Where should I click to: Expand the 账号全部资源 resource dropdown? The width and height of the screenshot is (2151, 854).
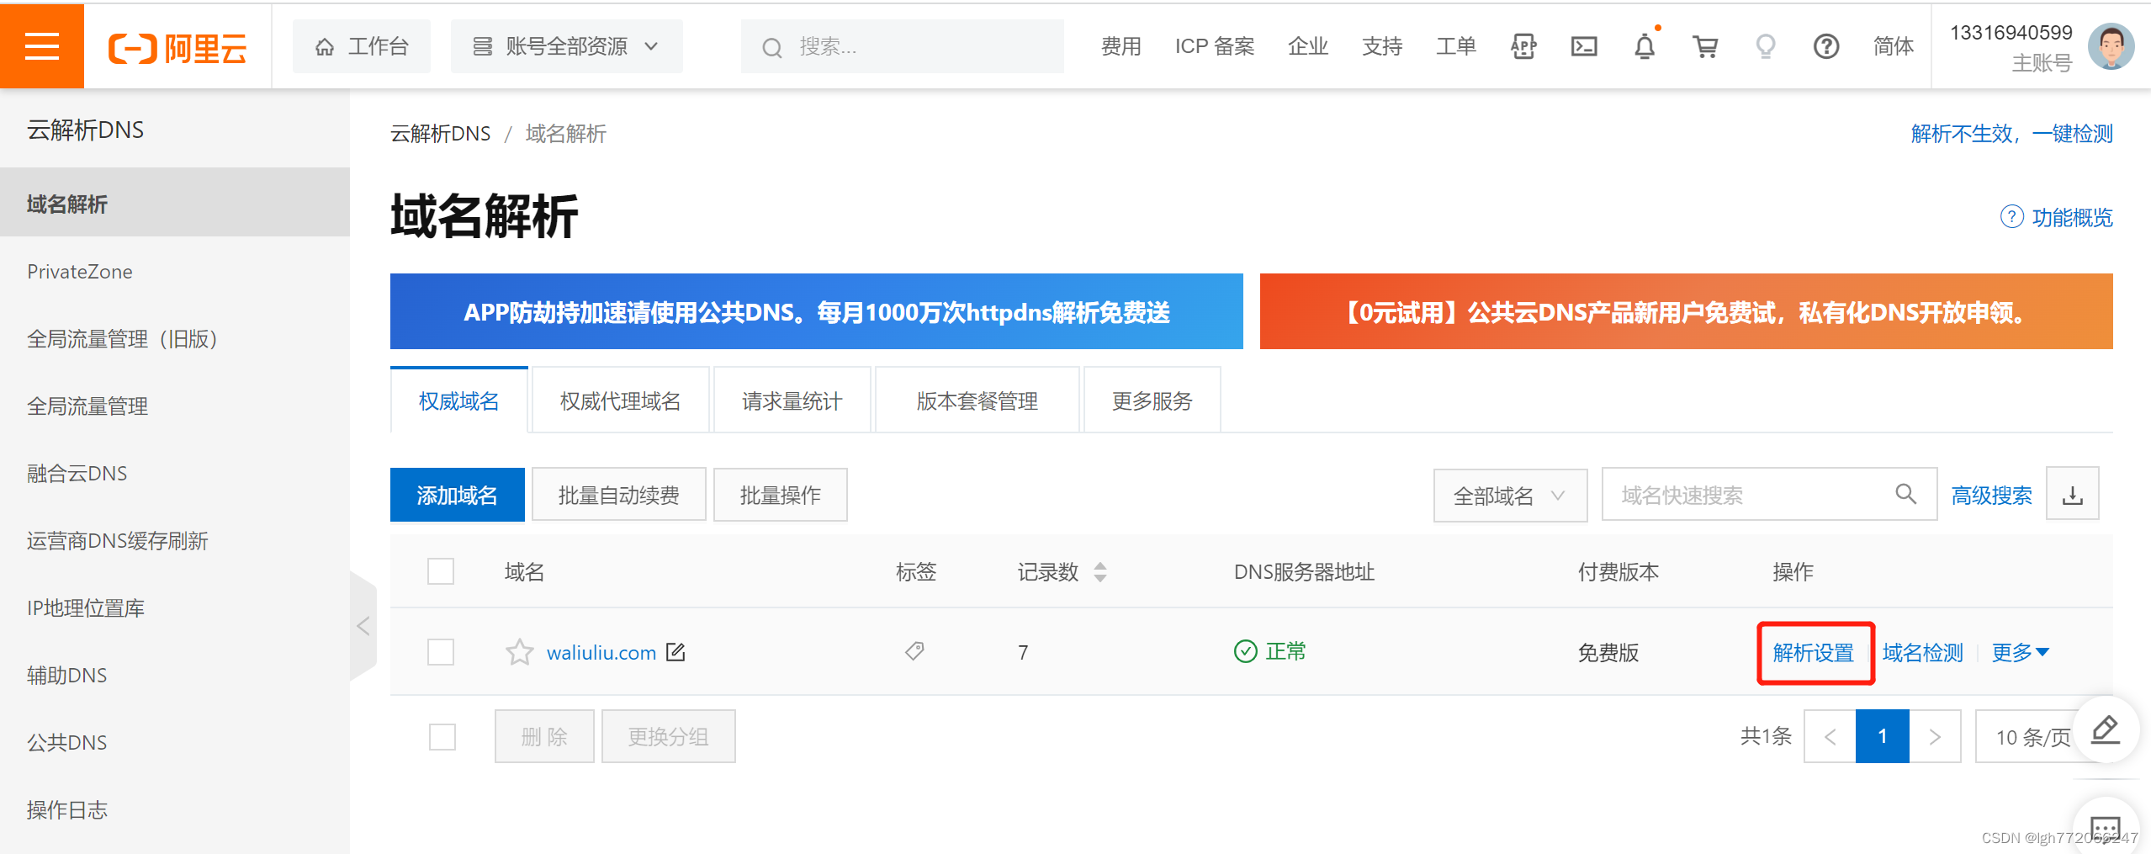click(x=566, y=46)
